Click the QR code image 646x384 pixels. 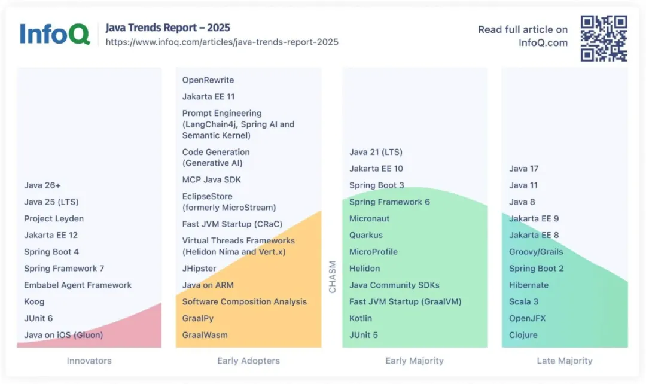pyautogui.click(x=604, y=39)
